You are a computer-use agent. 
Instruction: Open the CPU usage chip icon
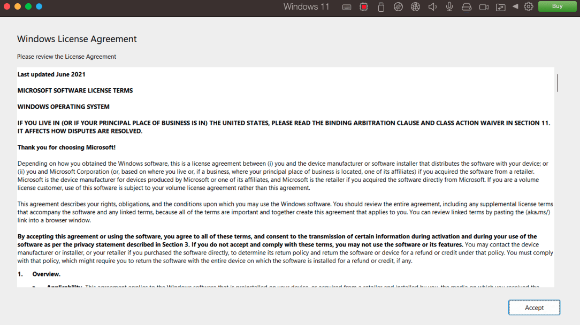pos(364,7)
